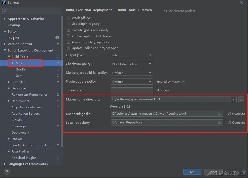Click project-level icon beside Gradle-Android Compiler
This screenshot has height=178, width=248.
(x=58, y=145)
